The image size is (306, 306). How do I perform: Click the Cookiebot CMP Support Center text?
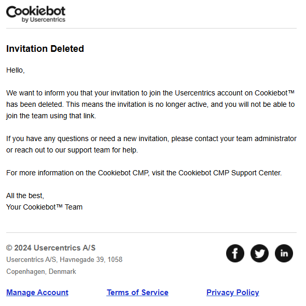click(230, 173)
